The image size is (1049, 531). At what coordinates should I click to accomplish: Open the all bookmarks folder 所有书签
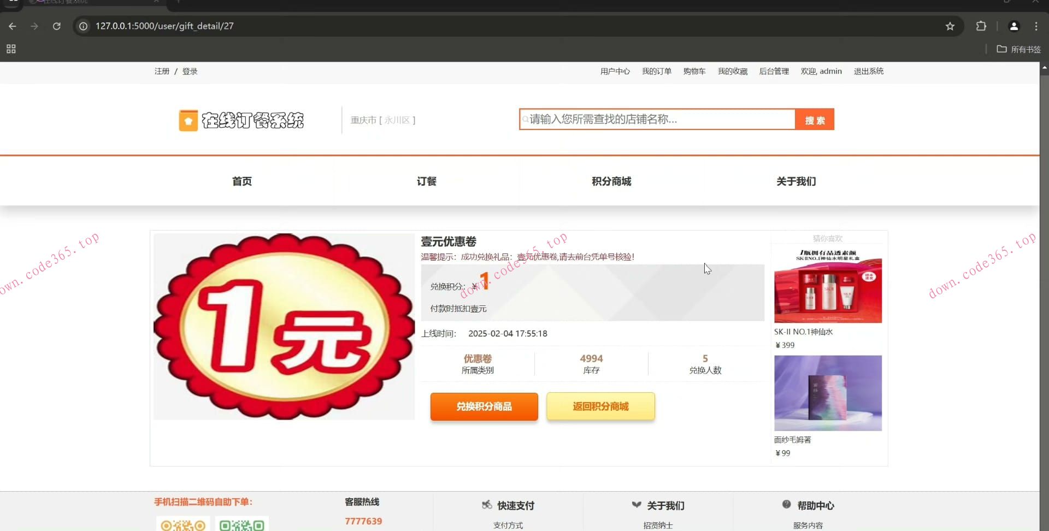(x=1017, y=49)
